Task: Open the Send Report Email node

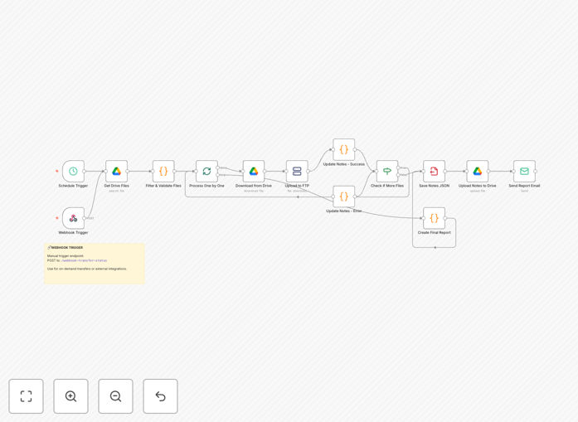Action: [x=524, y=171]
